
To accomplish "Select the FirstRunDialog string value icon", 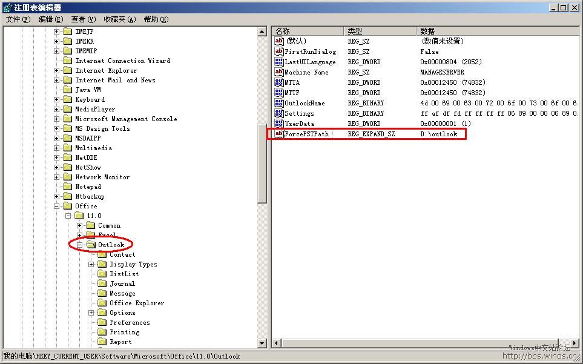I will (279, 51).
